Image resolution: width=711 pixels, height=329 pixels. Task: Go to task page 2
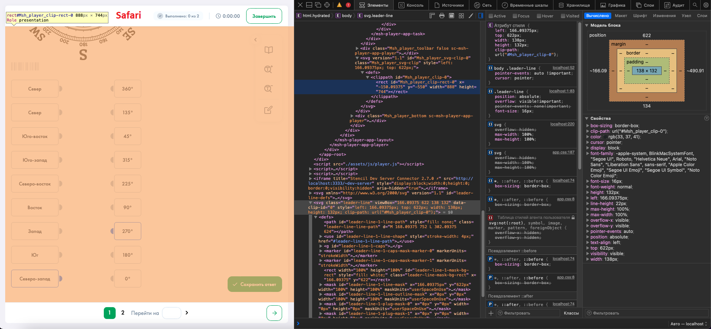123,313
